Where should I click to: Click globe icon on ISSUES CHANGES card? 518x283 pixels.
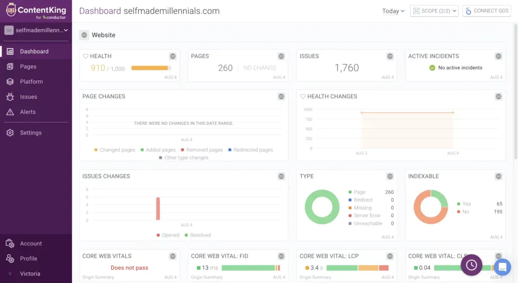pos(281,176)
